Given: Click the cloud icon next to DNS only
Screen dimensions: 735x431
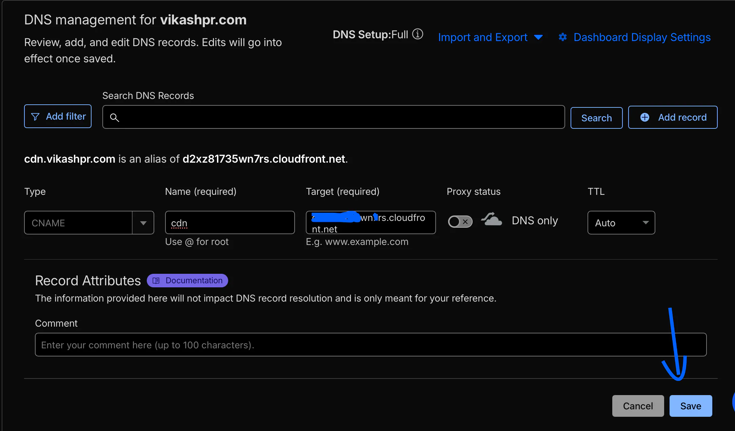Looking at the screenshot, I should pyautogui.click(x=491, y=220).
